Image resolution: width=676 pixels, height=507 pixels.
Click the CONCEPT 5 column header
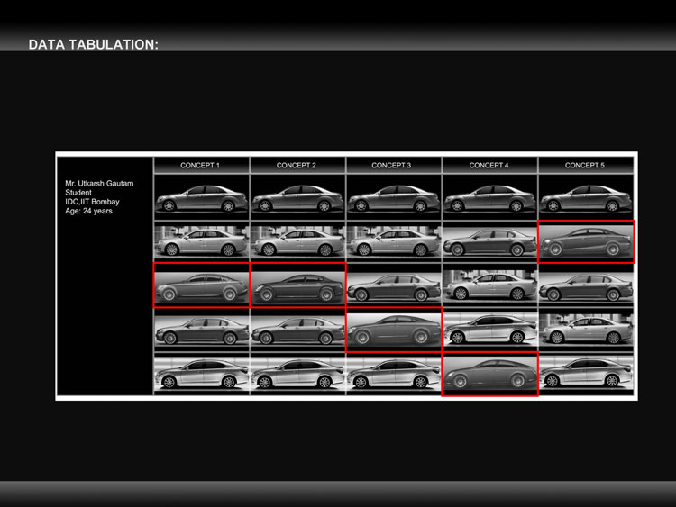click(x=585, y=165)
